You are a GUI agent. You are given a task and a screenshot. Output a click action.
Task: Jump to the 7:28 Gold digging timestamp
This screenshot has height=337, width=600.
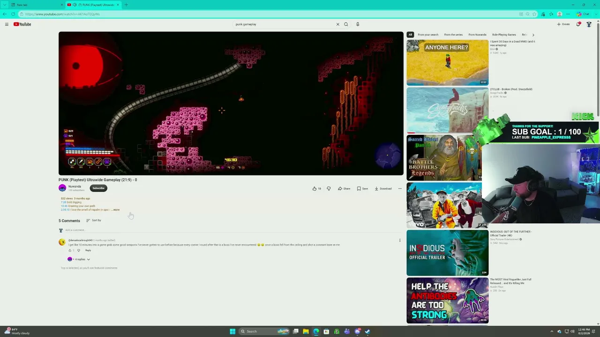tap(63, 202)
